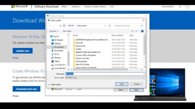The width and height of the screenshot is (195, 109).
Task: Expand the Office menu on web page
Action: 65,7
